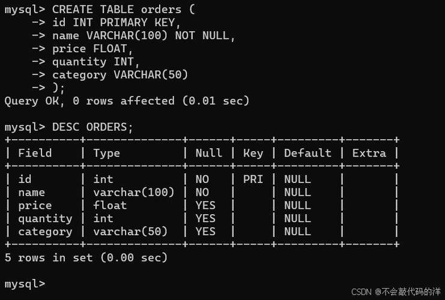445x300 pixels.
Task: Click the CREATE TABLE orders command line
Action: [x=123, y=9]
